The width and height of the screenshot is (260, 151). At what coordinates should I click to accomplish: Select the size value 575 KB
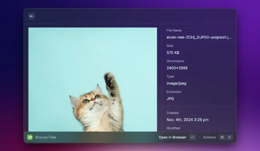pyautogui.click(x=173, y=52)
